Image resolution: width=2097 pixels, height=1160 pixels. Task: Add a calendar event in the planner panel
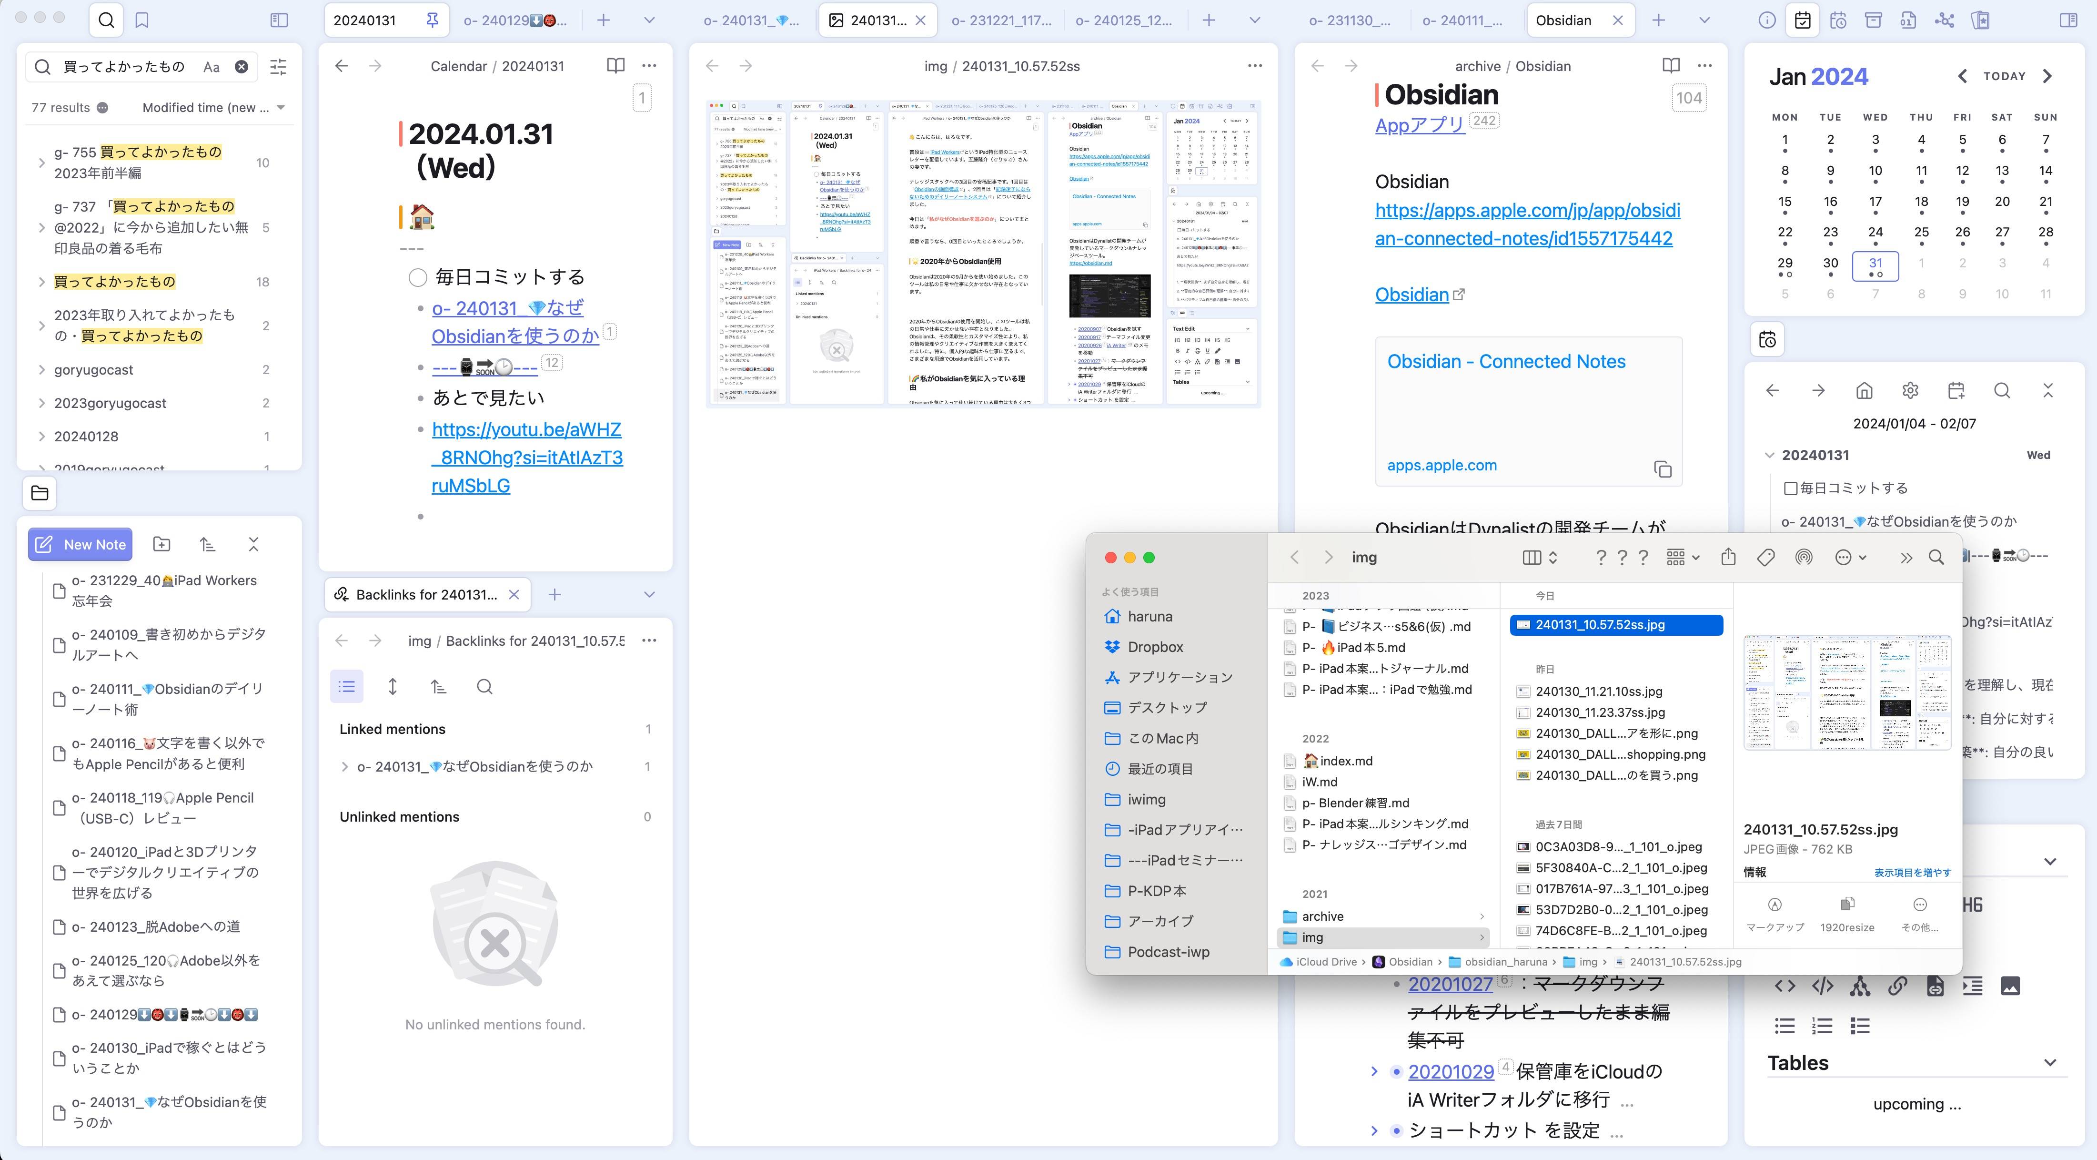pyautogui.click(x=1956, y=391)
